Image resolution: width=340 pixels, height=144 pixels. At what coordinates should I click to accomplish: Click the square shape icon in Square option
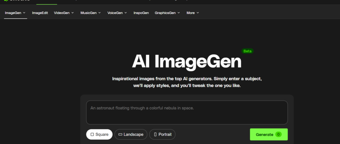[x=92, y=135]
